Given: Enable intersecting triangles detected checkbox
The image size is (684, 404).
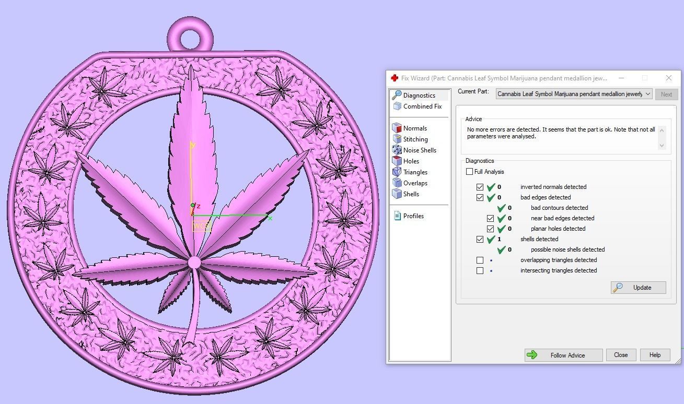Looking at the screenshot, I should tap(480, 270).
